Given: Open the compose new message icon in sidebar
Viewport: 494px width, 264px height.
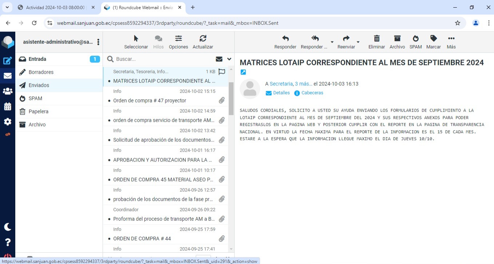Looking at the screenshot, I should pyautogui.click(x=8, y=61).
